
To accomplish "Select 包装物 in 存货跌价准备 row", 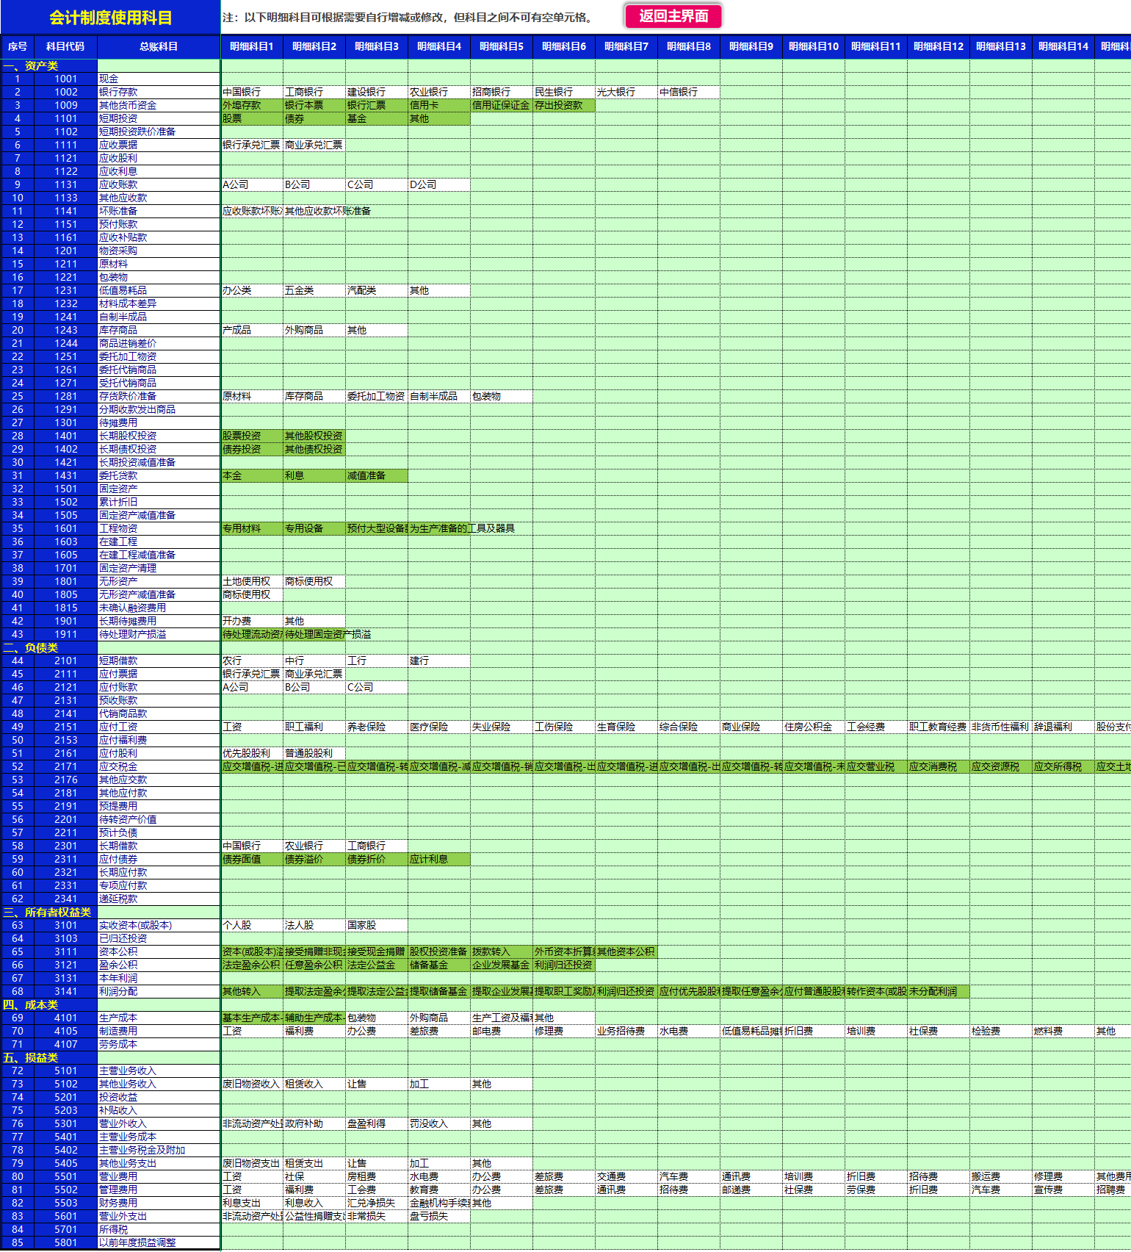I will pyautogui.click(x=502, y=396).
